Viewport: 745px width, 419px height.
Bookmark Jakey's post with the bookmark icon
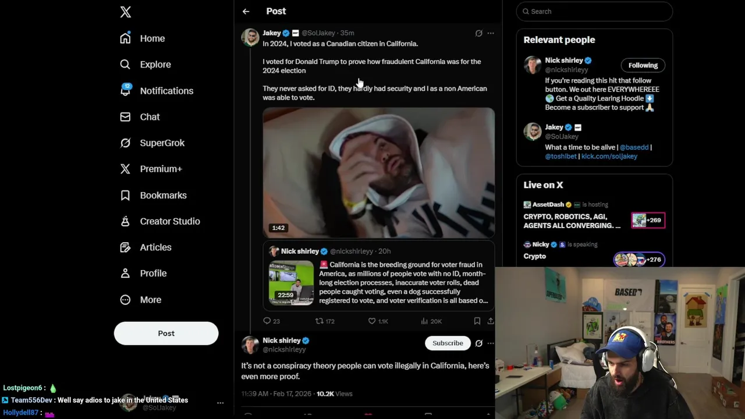(477, 321)
